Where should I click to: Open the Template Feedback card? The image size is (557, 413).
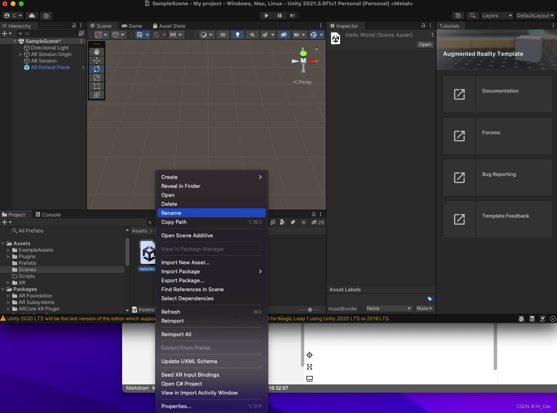click(497, 219)
